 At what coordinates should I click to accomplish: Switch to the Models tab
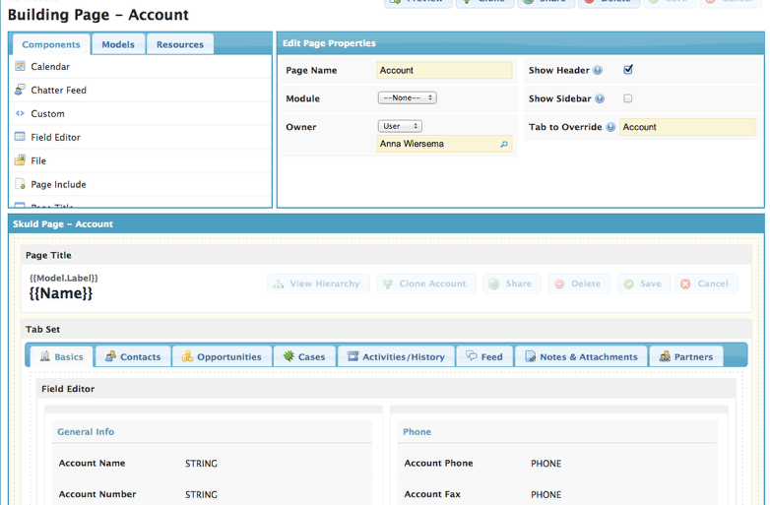[x=118, y=44]
